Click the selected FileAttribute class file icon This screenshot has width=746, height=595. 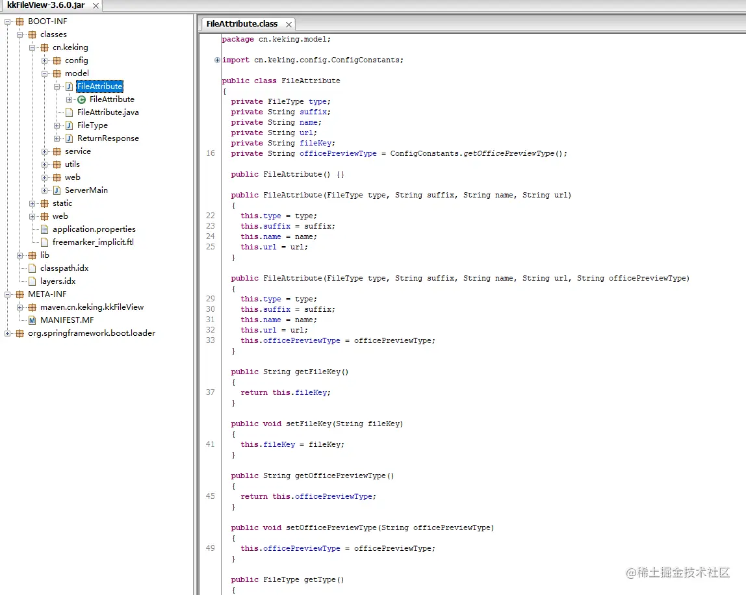70,86
